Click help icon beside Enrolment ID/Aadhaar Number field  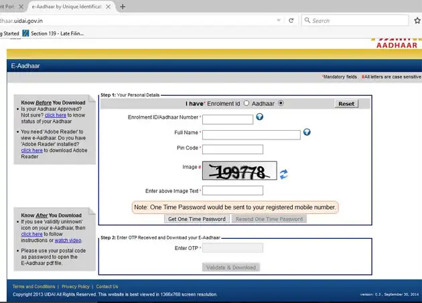coord(259,117)
